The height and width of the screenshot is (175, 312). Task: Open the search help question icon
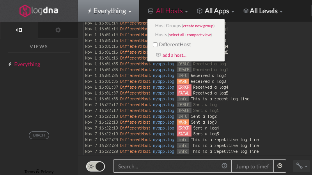tap(224, 166)
